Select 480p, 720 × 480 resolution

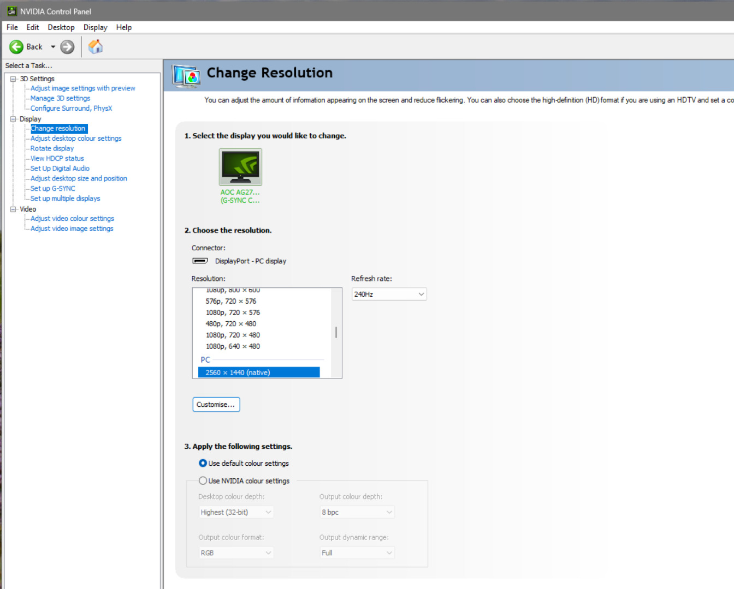point(231,324)
